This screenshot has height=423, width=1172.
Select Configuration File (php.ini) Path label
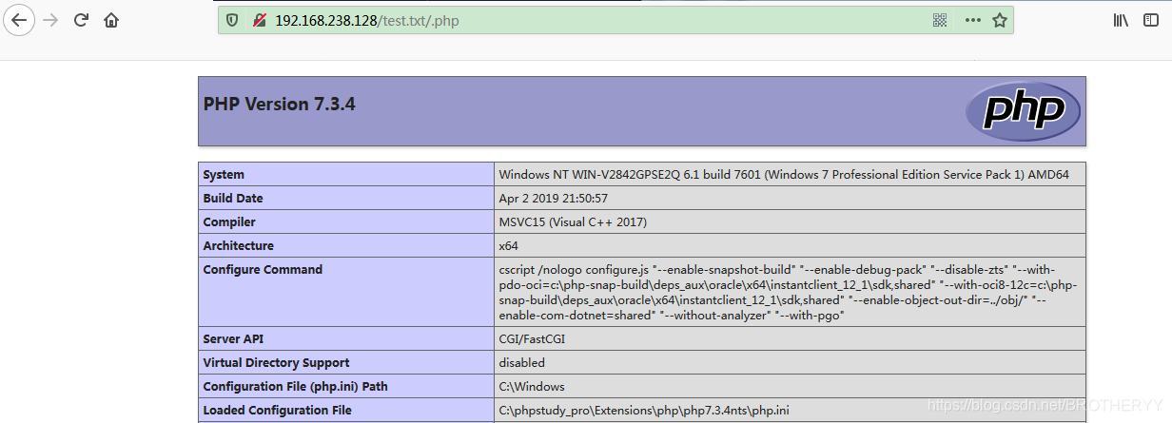[295, 387]
